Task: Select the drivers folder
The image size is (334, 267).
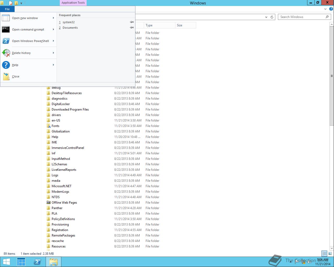Action: pyautogui.click(x=56, y=115)
